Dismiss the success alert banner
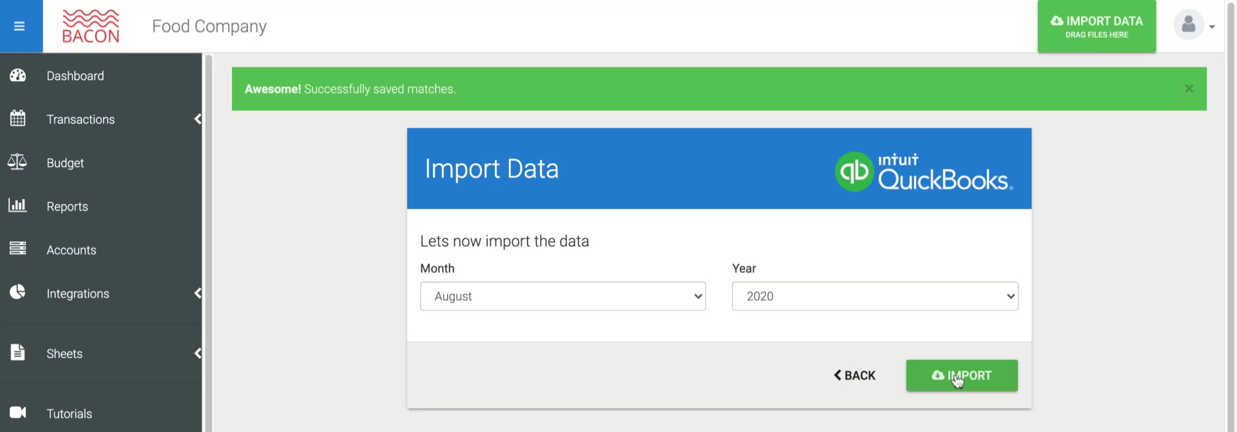The width and height of the screenshot is (1237, 432). [x=1189, y=89]
